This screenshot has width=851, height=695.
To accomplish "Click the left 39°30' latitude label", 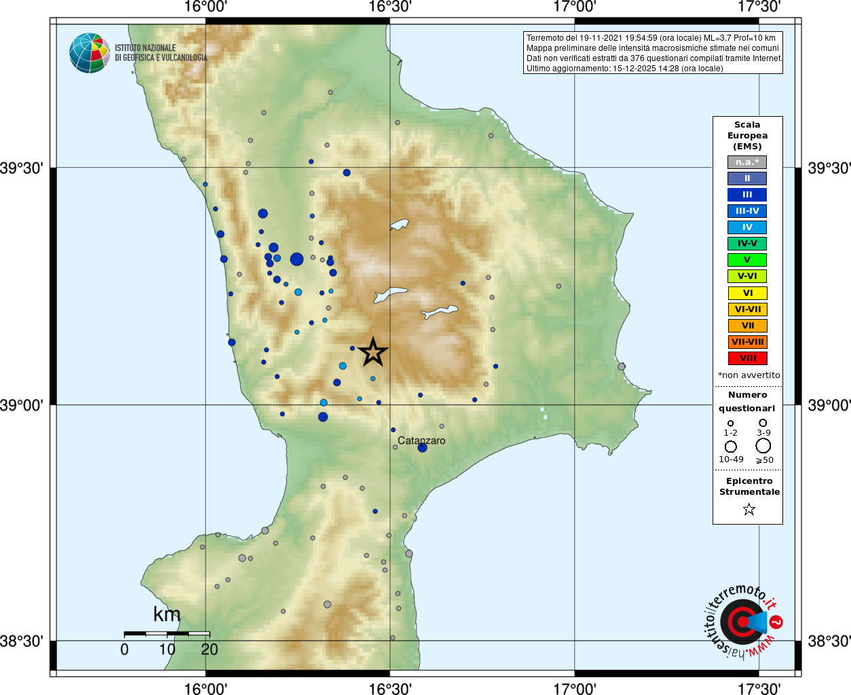I will tap(21, 168).
